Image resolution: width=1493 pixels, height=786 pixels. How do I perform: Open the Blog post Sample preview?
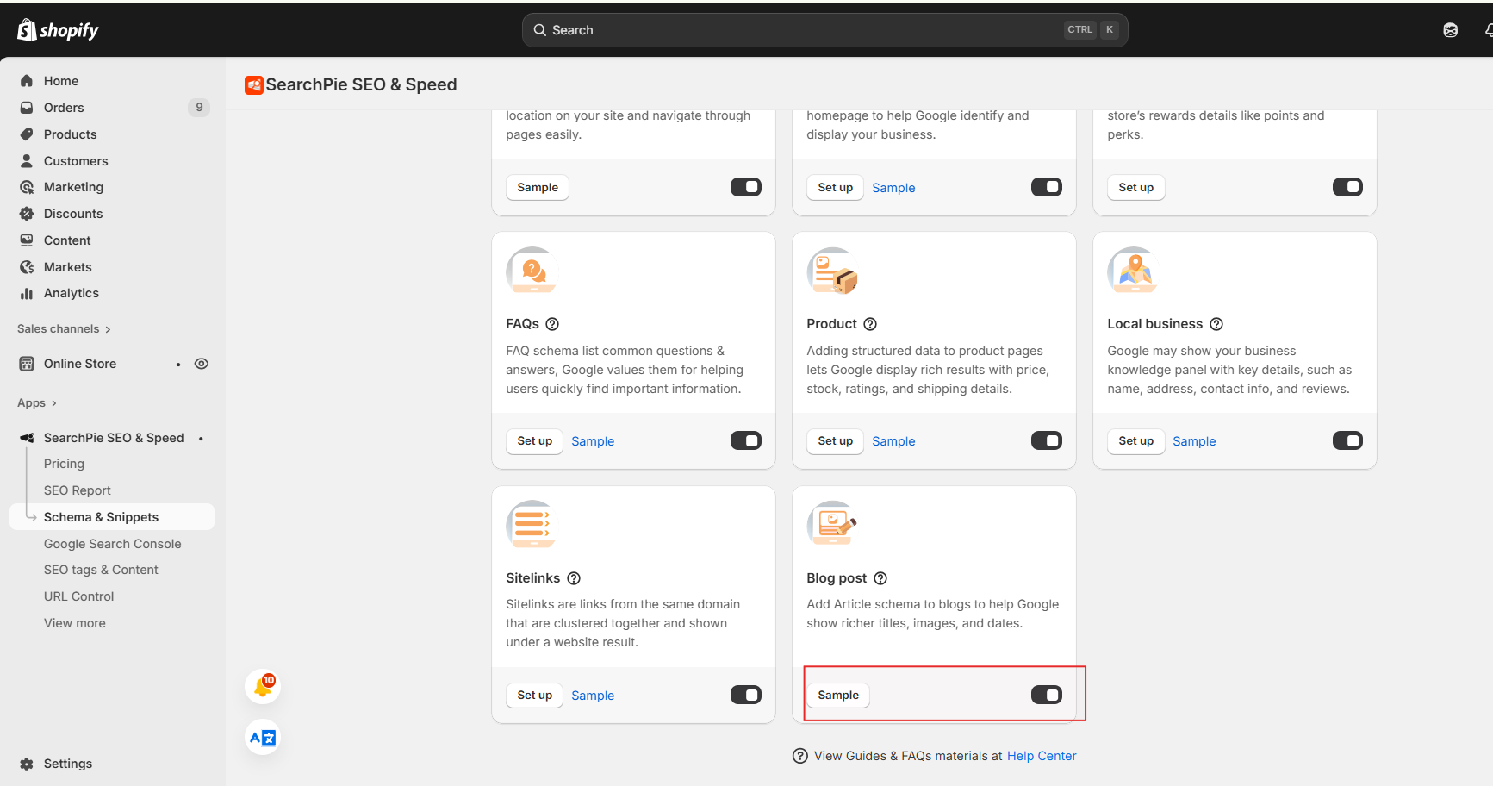837,695
